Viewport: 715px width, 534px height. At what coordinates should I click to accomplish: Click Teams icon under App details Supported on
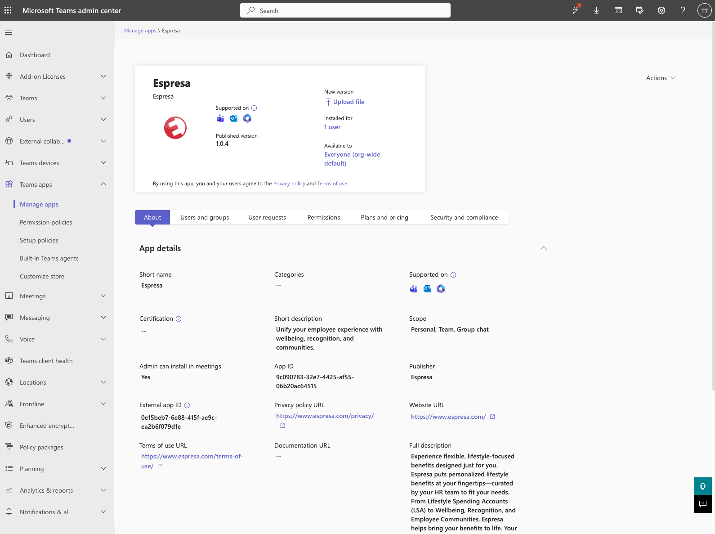pos(414,289)
